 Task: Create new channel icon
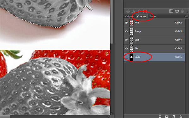point(174,116)
